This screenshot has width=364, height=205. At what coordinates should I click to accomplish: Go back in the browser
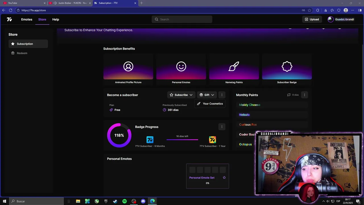click(x=4, y=10)
